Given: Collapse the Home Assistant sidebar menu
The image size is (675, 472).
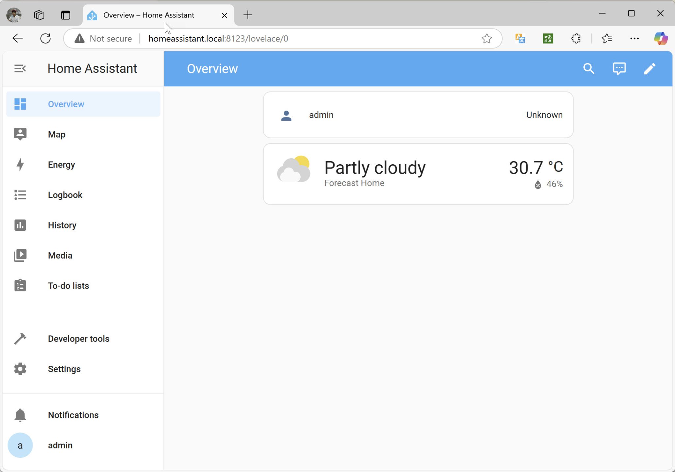Looking at the screenshot, I should [20, 68].
